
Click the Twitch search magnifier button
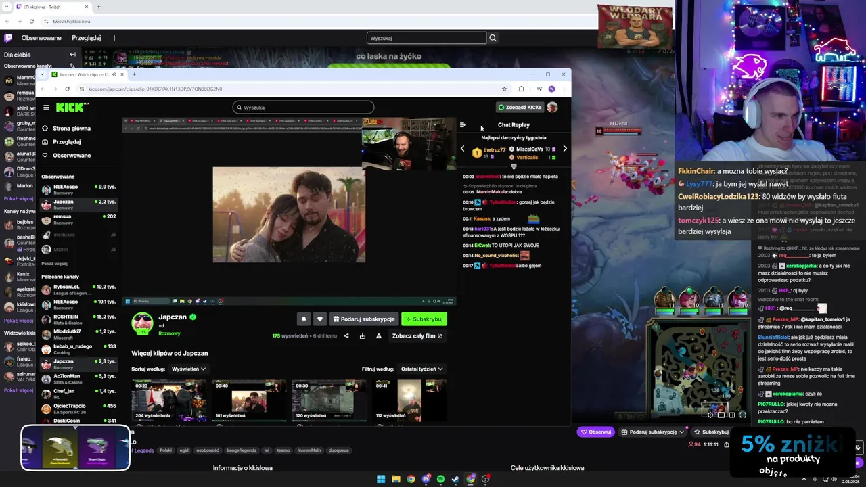pos(493,38)
